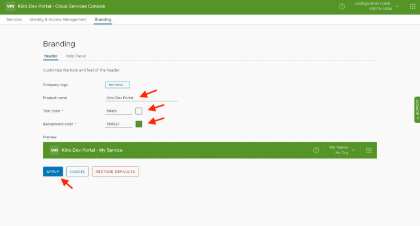Open the green Background color swatch
Image resolution: width=420 pixels, height=226 pixels.
click(x=139, y=124)
